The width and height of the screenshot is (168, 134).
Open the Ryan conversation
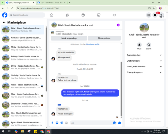pyautogui.click(x=23, y=124)
